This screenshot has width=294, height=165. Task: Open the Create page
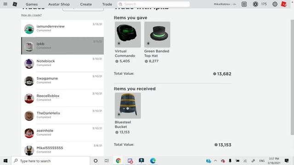click(86, 4)
